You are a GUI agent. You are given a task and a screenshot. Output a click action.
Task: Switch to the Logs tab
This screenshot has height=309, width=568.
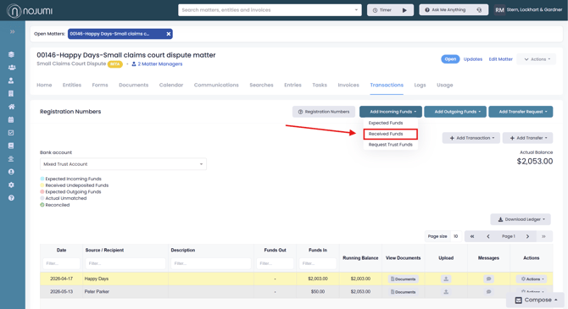tap(420, 85)
